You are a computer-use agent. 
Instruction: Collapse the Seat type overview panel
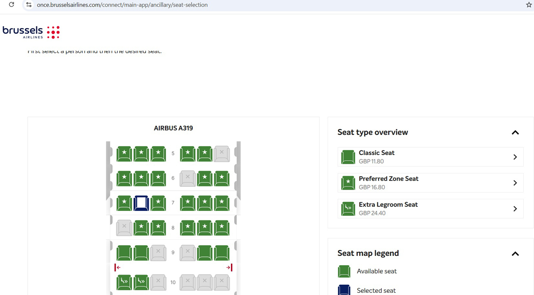tap(515, 133)
